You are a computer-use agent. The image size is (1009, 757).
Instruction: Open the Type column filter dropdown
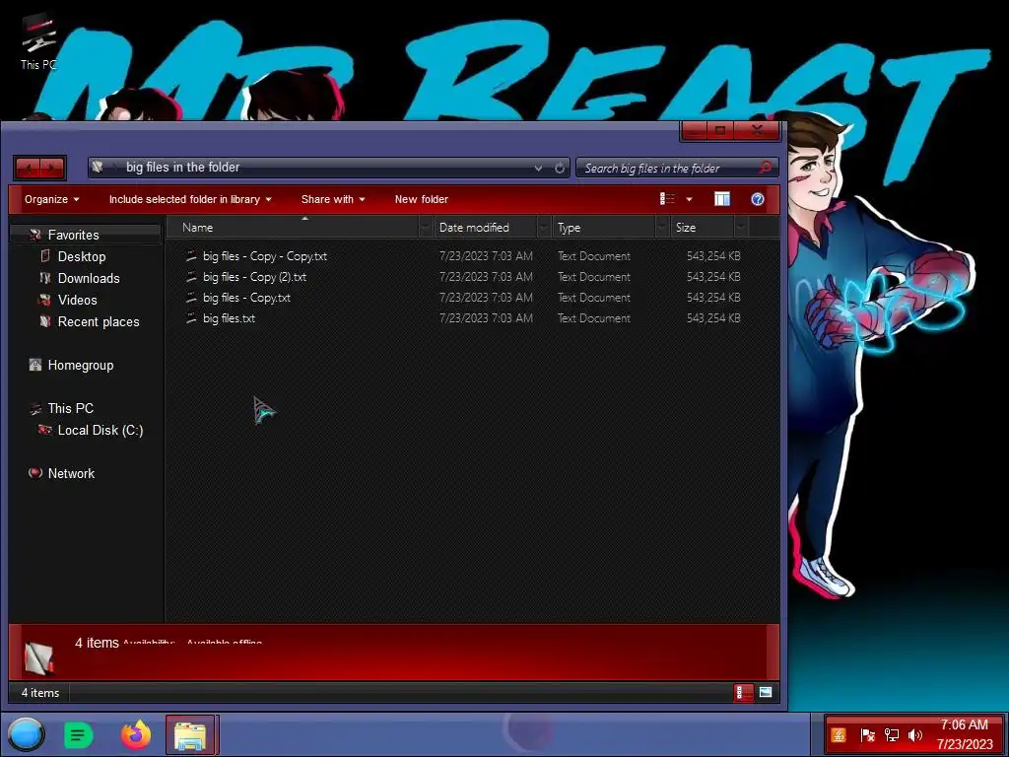662,228
